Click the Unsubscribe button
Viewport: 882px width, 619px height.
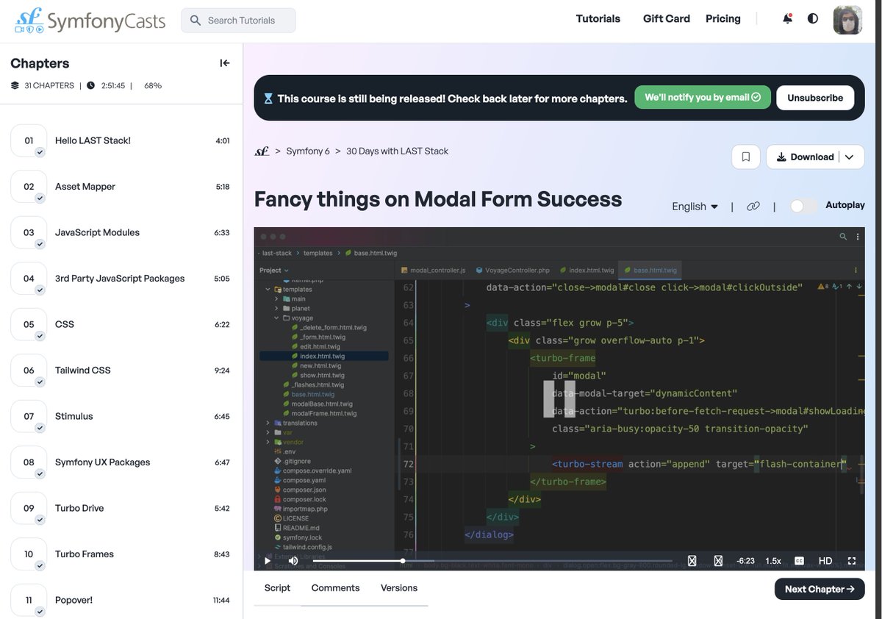coord(815,98)
